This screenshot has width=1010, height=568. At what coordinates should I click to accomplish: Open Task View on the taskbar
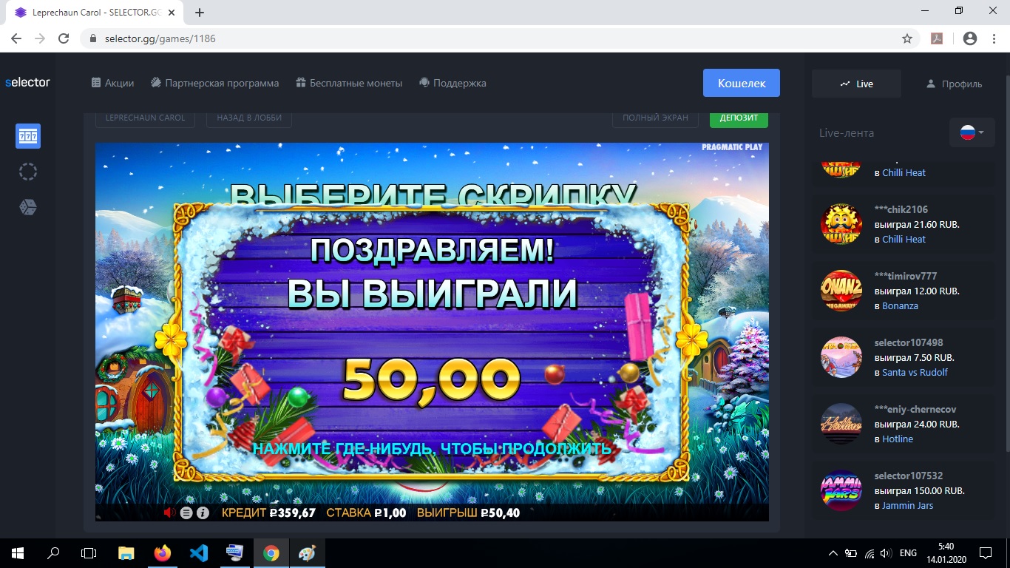point(89,553)
